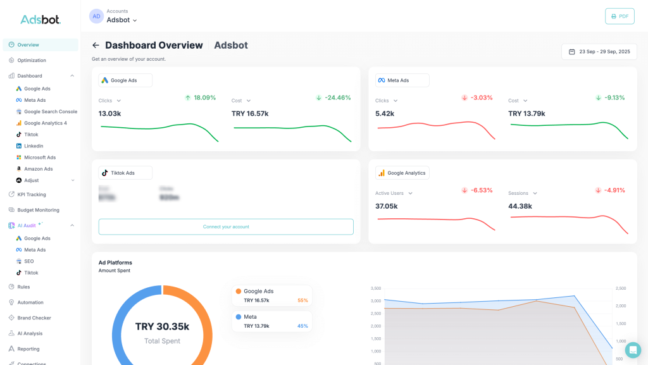The height and width of the screenshot is (365, 648).
Task: Click the back arrow beside Dashboard Overview
Action: (96, 46)
